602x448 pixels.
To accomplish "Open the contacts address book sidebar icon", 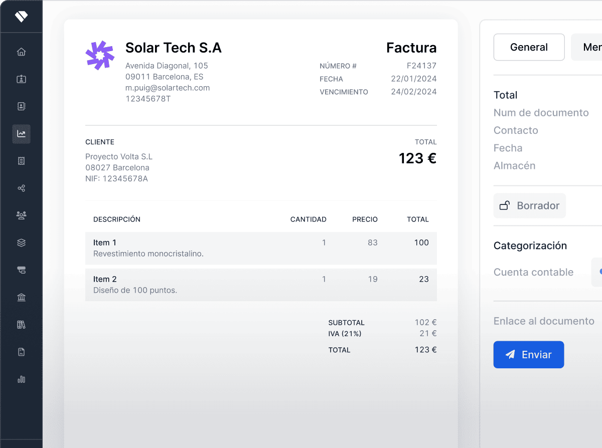I will tap(21, 106).
